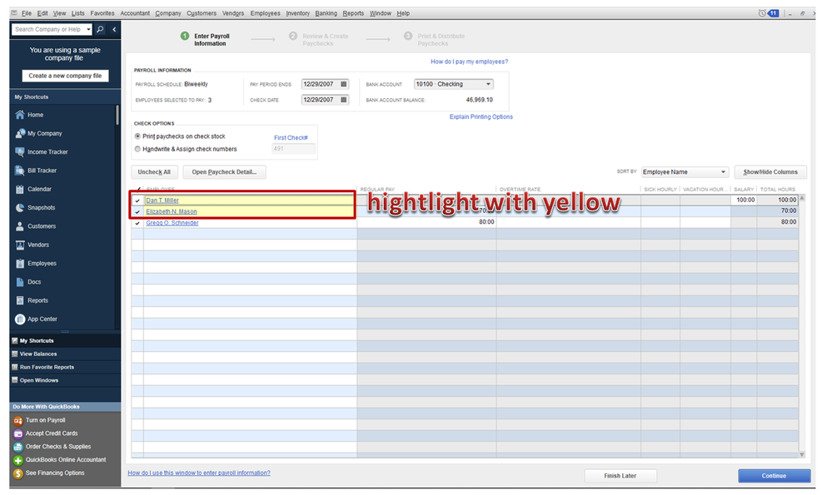Screen dimensions: 832x495
Task: Click Show/Hide Columns button
Action: click(x=770, y=171)
